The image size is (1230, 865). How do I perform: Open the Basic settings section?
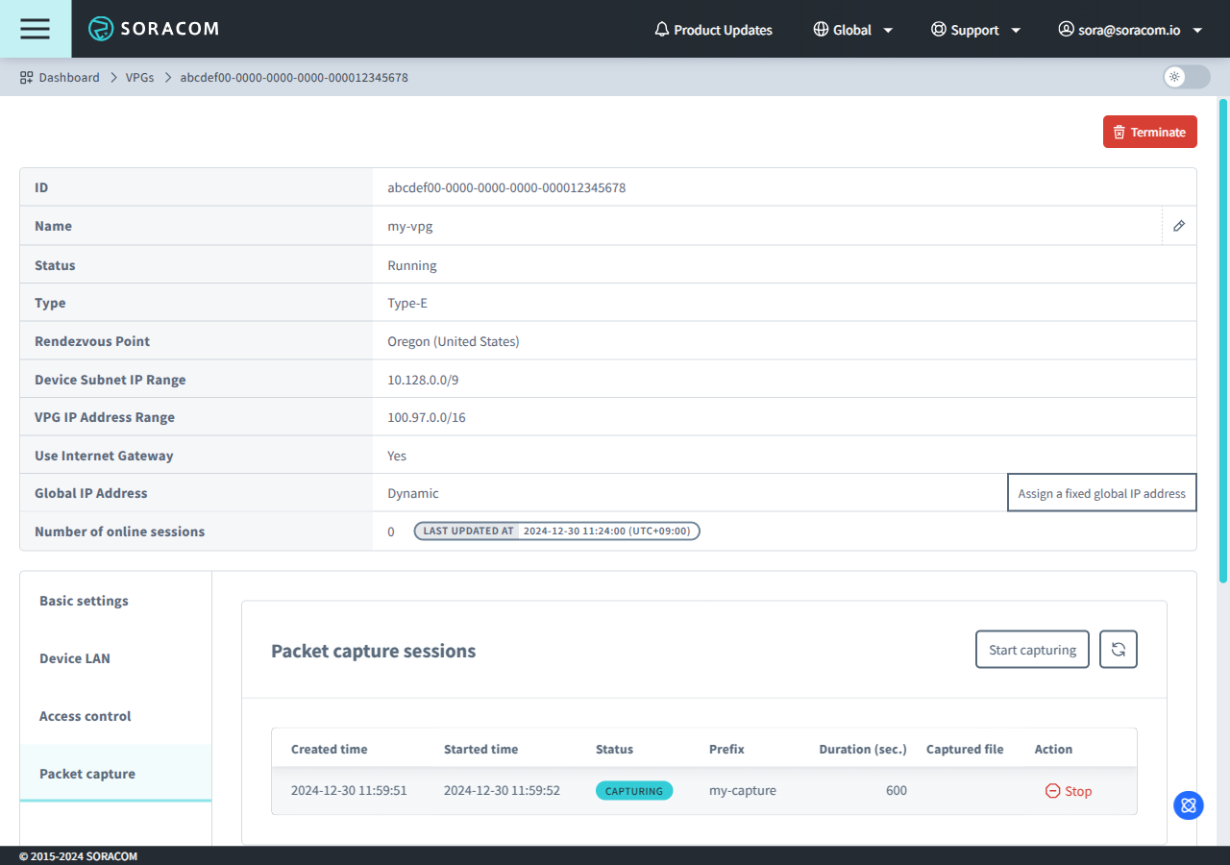click(x=84, y=601)
